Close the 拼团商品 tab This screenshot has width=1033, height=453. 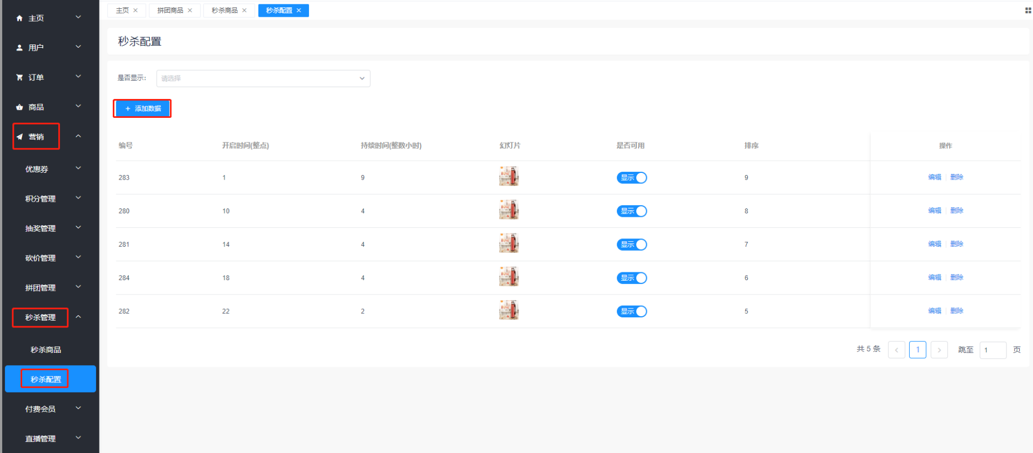[190, 11]
